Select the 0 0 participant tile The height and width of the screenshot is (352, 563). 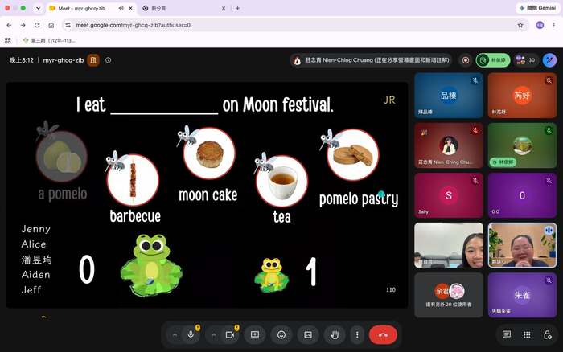[522, 195]
